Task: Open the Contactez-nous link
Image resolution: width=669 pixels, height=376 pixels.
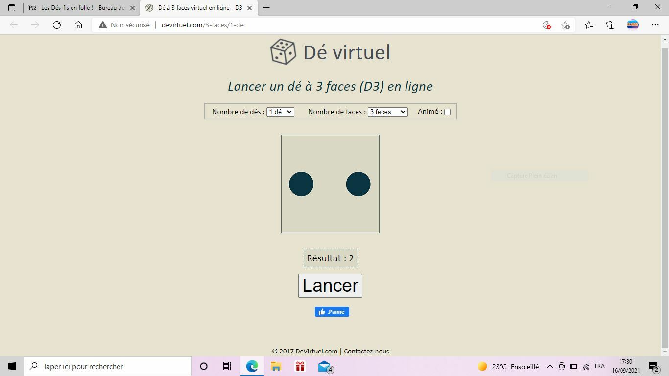Action: 366,351
